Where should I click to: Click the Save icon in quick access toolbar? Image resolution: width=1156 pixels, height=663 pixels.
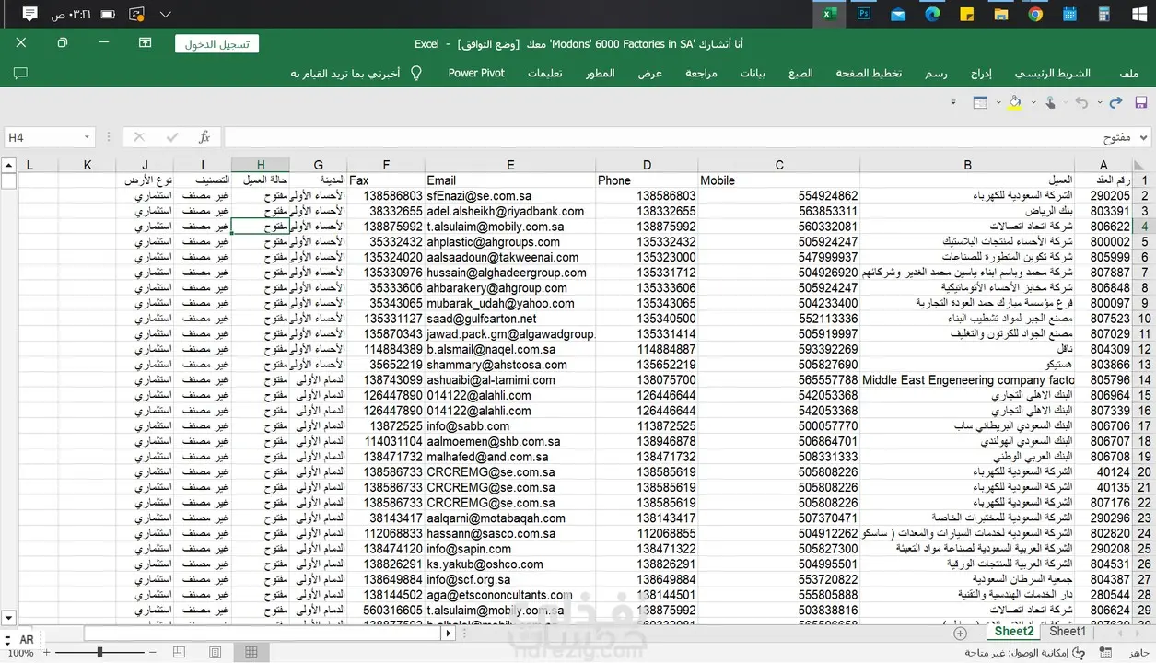(1140, 102)
